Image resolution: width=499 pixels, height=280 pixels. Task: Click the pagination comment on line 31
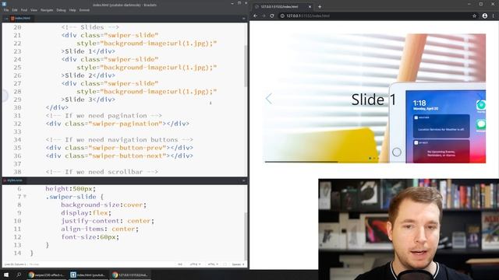point(104,116)
